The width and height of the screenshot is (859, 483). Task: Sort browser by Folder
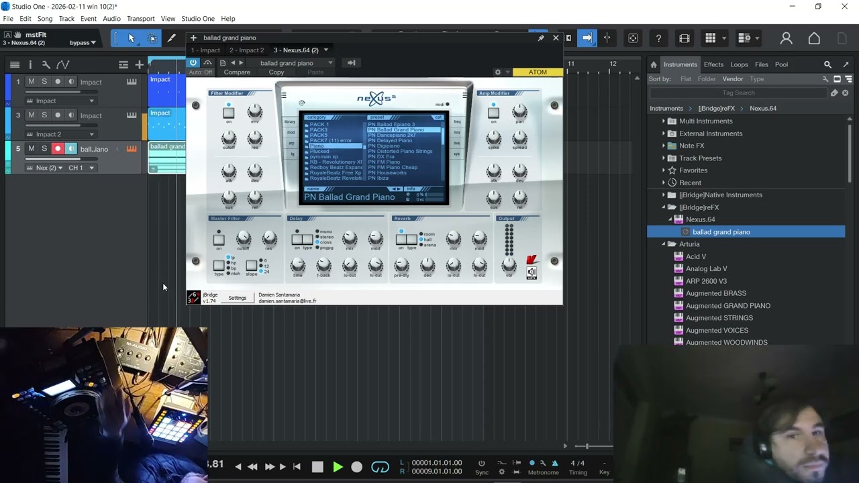pos(707,79)
